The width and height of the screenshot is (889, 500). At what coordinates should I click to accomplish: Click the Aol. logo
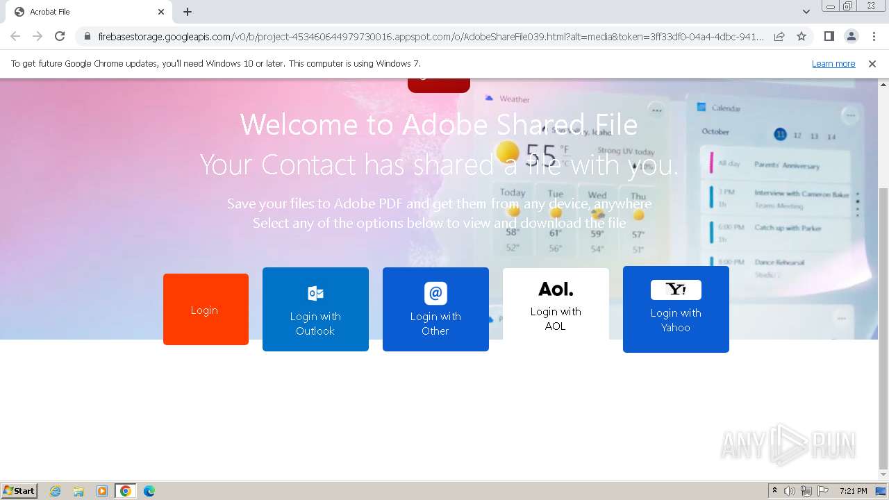556,289
